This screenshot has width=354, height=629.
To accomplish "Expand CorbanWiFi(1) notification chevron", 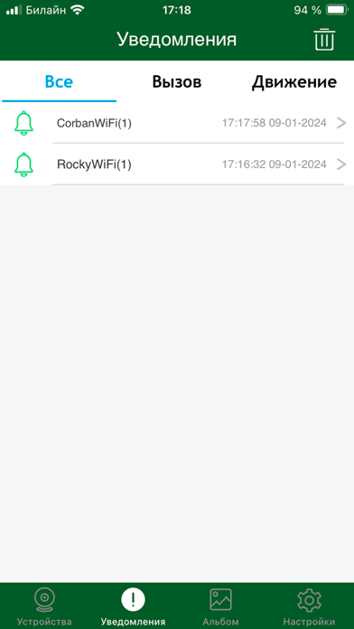I will [341, 123].
